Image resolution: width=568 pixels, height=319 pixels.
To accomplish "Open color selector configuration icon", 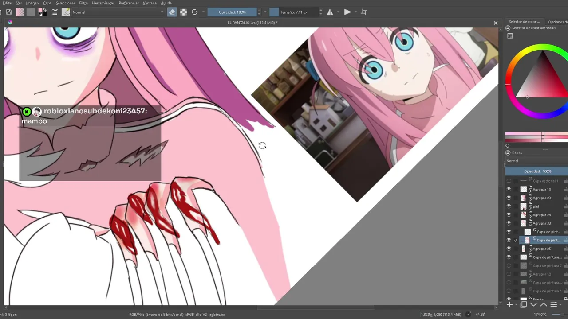I will pyautogui.click(x=510, y=36).
